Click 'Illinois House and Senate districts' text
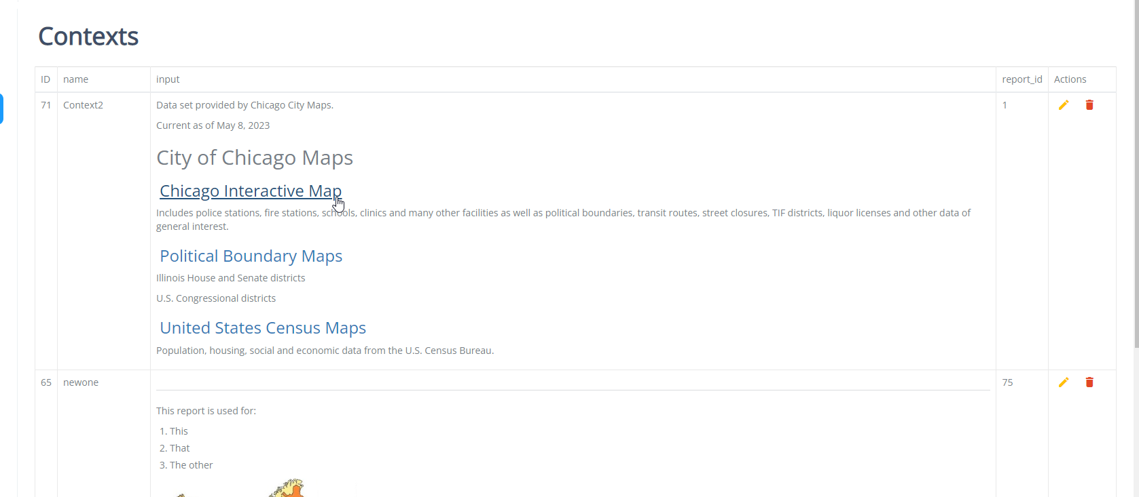Image resolution: width=1139 pixels, height=497 pixels. pos(230,278)
